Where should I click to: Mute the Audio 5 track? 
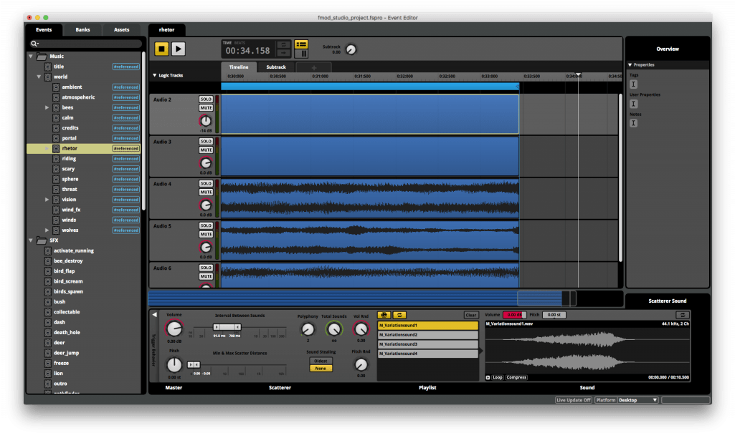click(206, 234)
